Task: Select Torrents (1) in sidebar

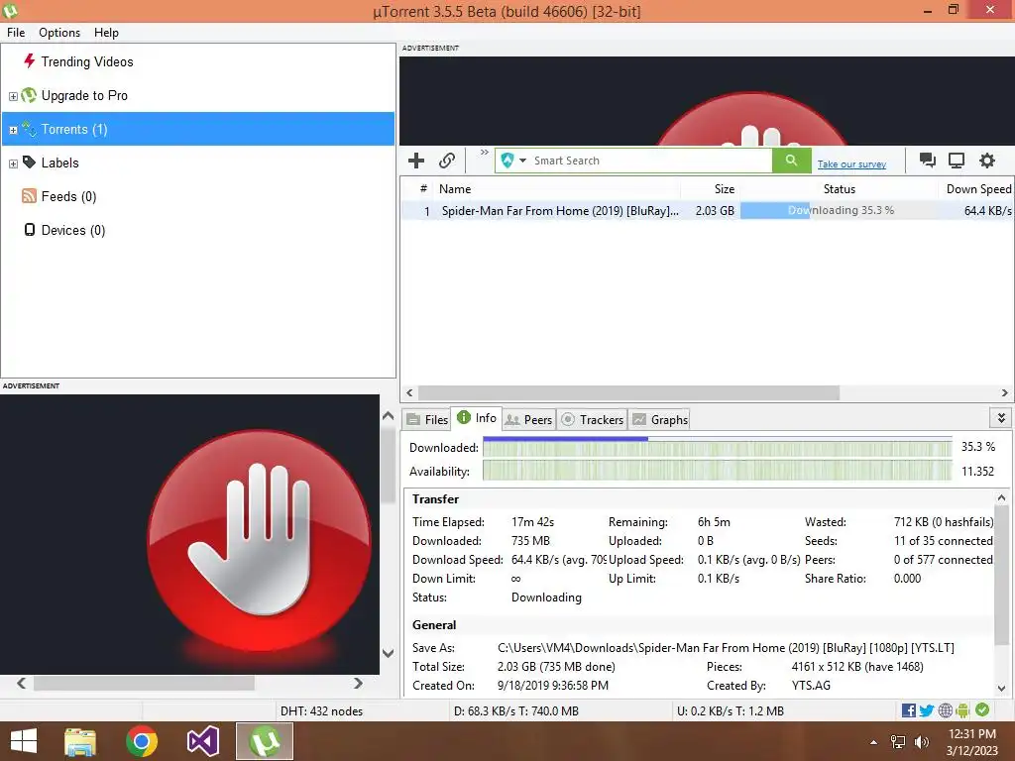Action: [198, 129]
